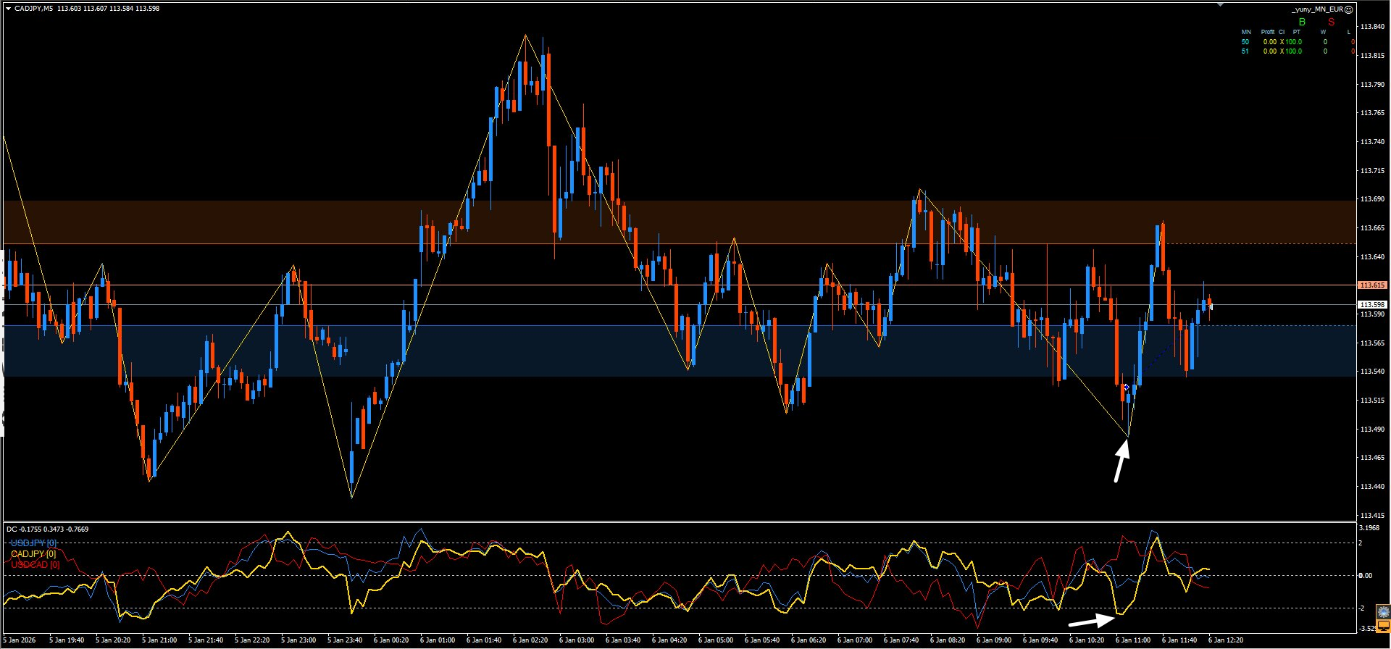The image size is (1391, 649).
Task: Click the white arrow in the indicator window
Action: pos(1093,620)
